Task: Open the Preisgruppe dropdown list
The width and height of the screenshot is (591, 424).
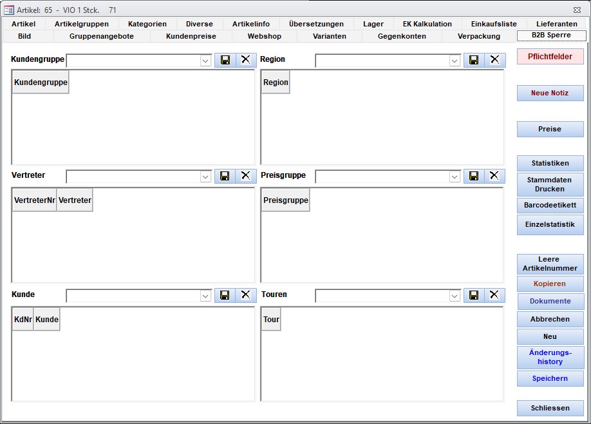Action: (455, 177)
